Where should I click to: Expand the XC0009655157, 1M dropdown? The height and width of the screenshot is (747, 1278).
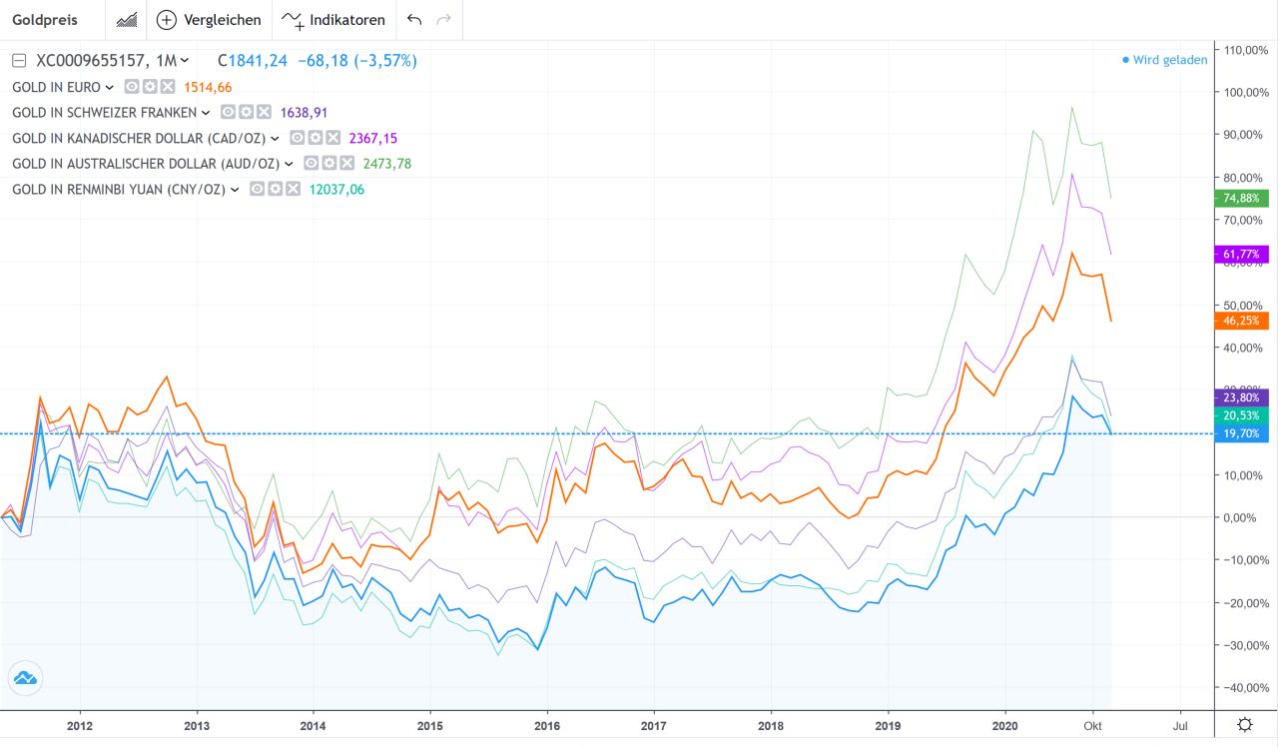click(185, 60)
